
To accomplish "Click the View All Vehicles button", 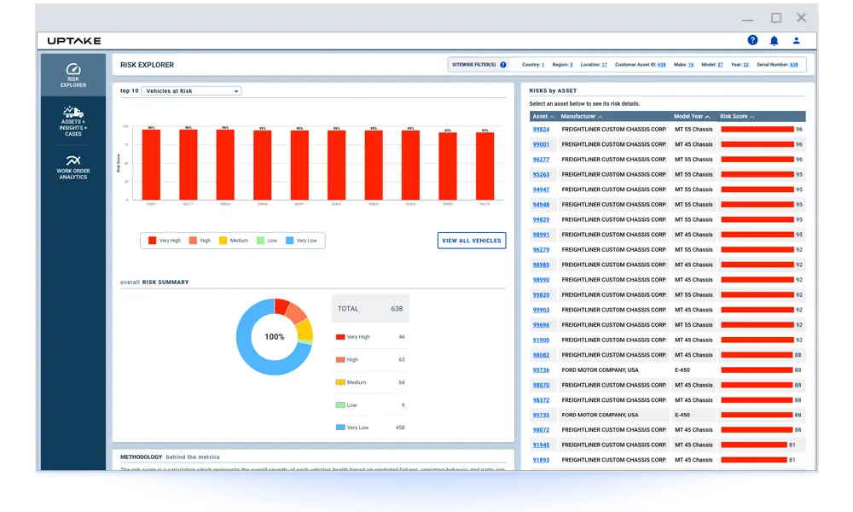I will (472, 241).
